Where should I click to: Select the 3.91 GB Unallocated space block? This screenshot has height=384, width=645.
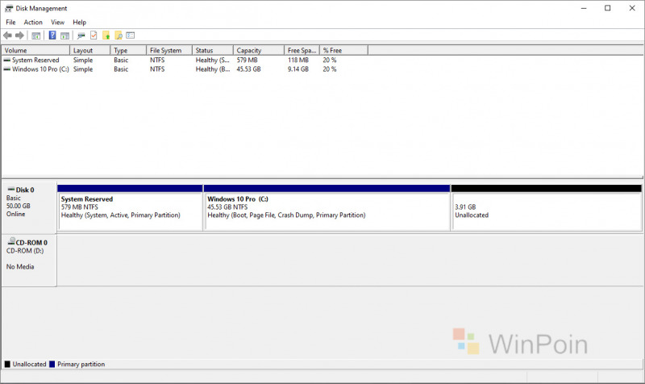pyautogui.click(x=547, y=208)
